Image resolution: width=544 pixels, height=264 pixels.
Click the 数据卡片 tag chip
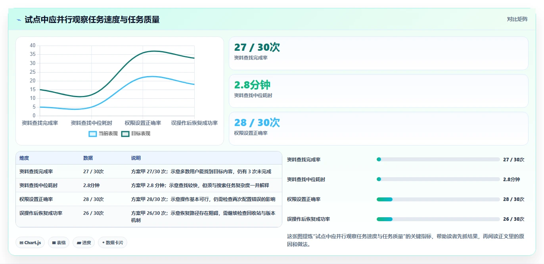coord(113,243)
